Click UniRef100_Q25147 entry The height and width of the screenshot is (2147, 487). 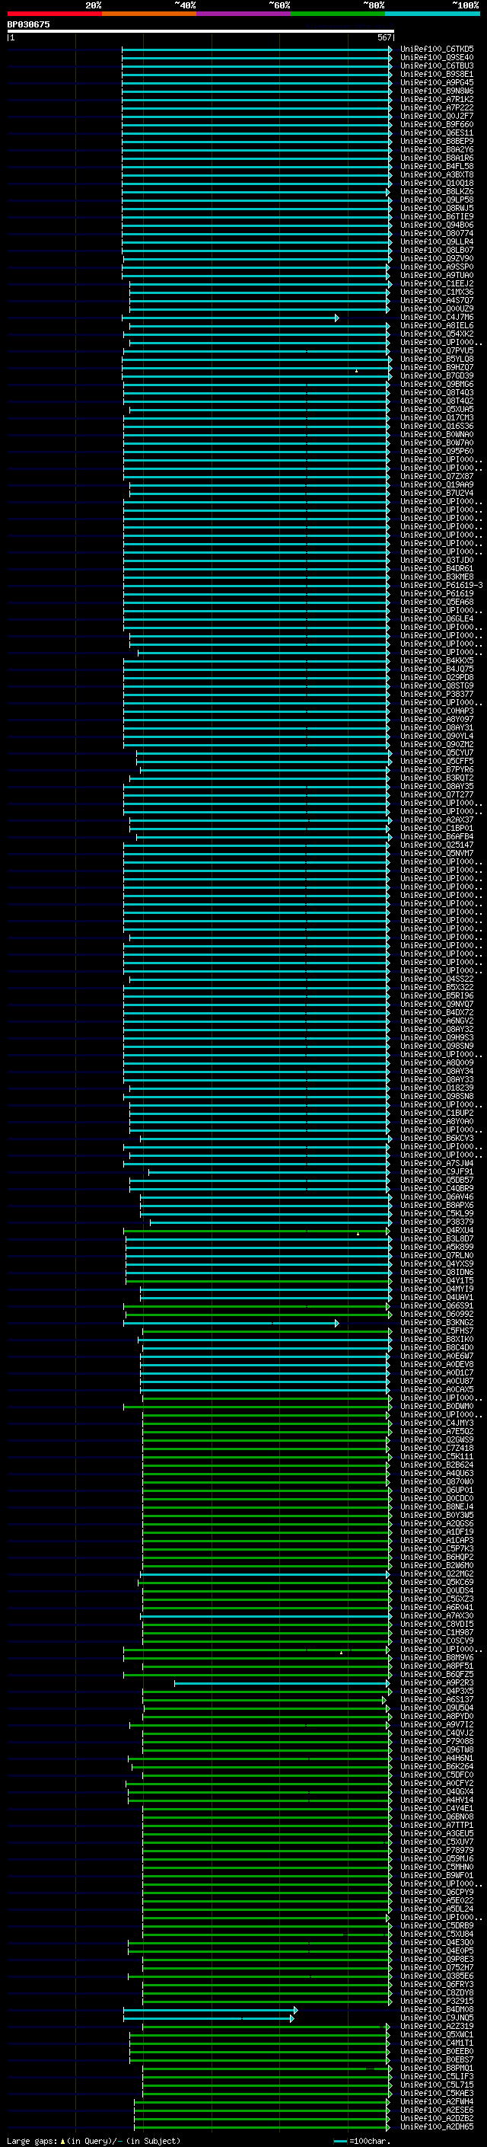click(x=437, y=845)
